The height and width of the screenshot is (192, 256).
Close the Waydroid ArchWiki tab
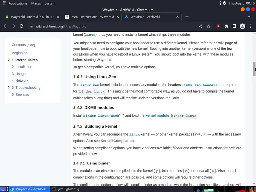click(177, 17)
